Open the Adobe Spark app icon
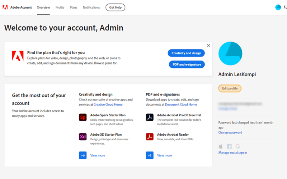Viewport: 287px width, 179px height. pos(83,117)
